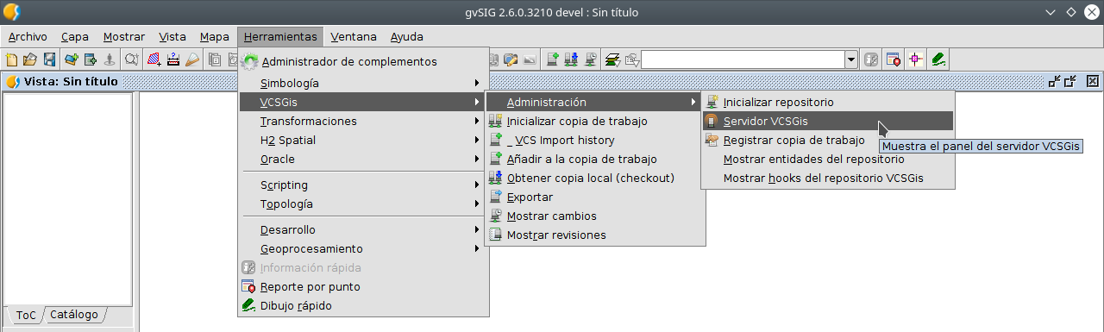1104x332 pixels.
Task: Open the toolbar combo box dropdown arrow
Action: click(x=851, y=60)
